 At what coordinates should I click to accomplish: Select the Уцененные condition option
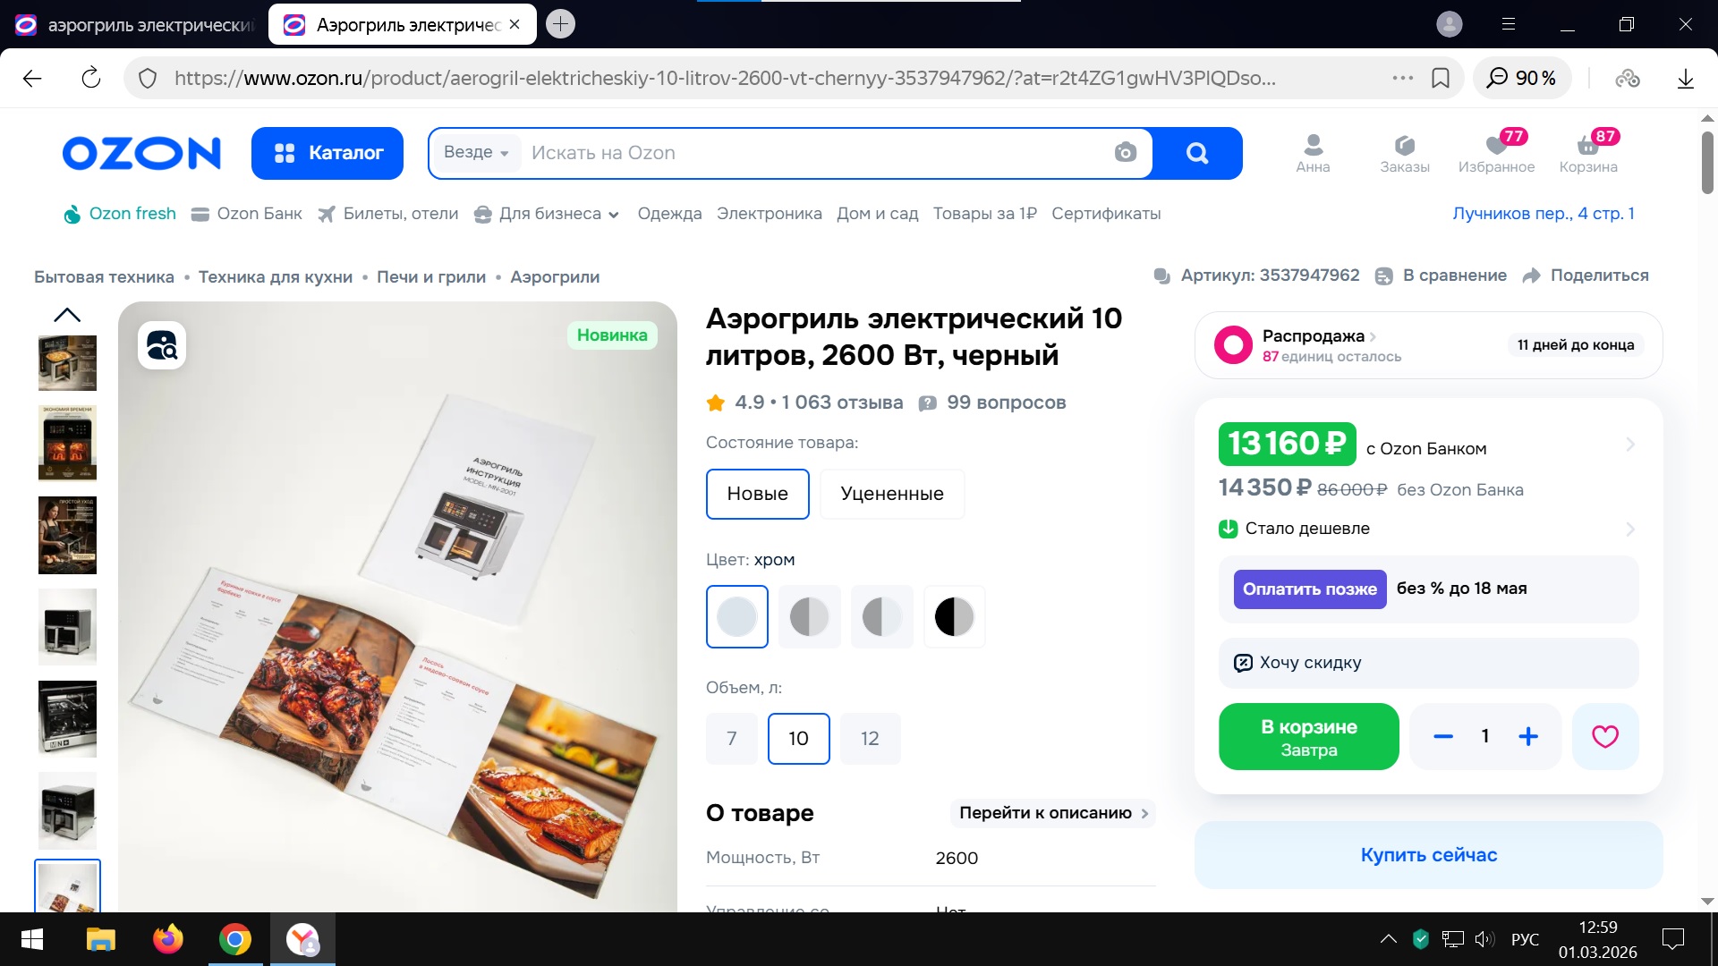coord(891,494)
